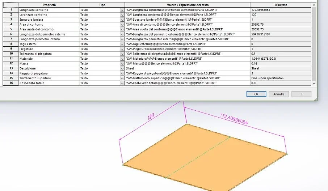Open Tipo dropdown for Area vuota del contorno
This screenshot has height=191, width=328.
coord(122,29)
